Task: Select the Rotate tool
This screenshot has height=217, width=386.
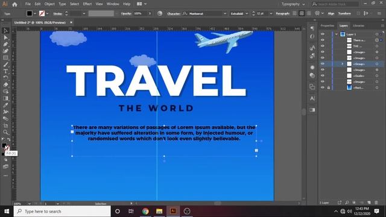Action: [x=5, y=78]
